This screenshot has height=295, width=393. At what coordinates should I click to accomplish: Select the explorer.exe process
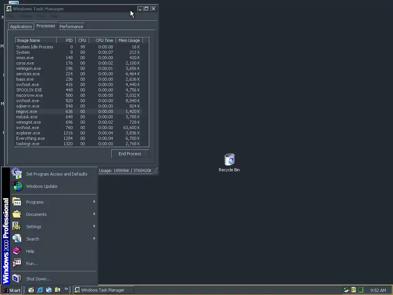(78, 133)
